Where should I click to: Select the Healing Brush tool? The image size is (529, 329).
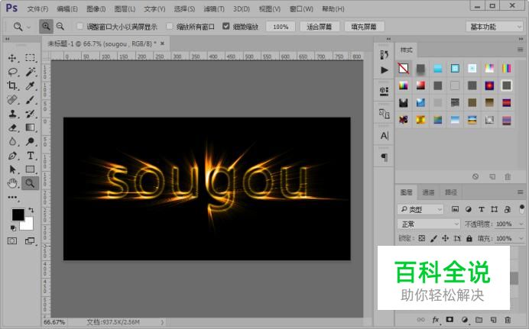12,100
